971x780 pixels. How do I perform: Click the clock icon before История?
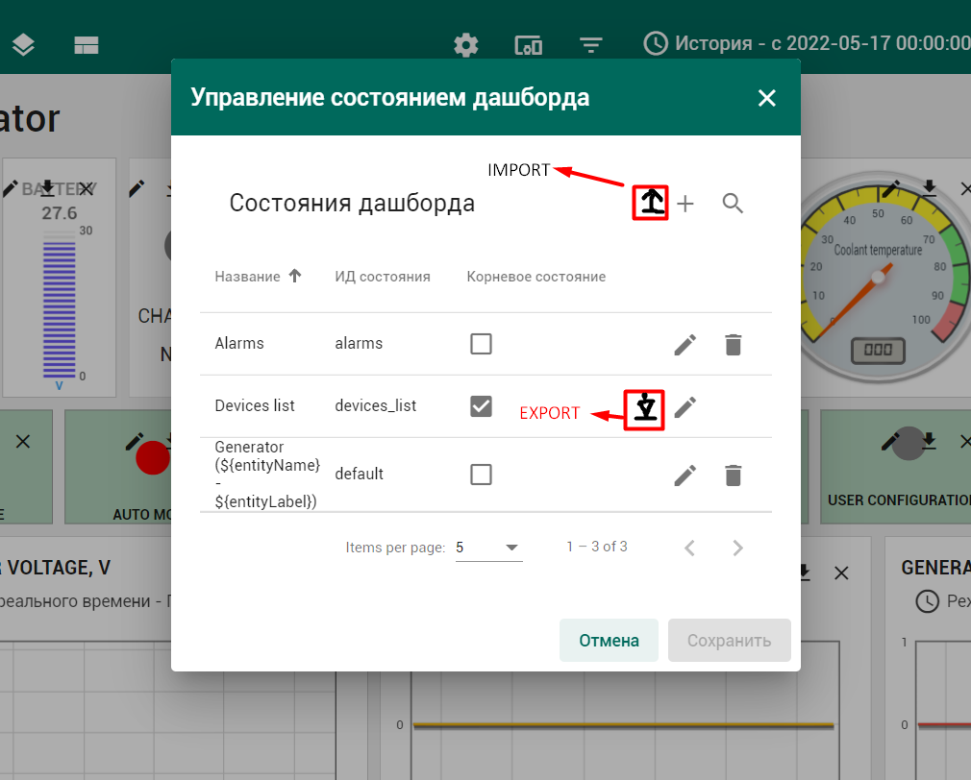point(656,43)
